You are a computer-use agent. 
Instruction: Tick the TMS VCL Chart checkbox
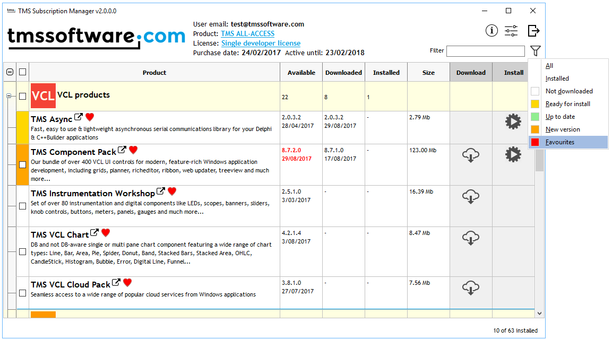[23, 251]
